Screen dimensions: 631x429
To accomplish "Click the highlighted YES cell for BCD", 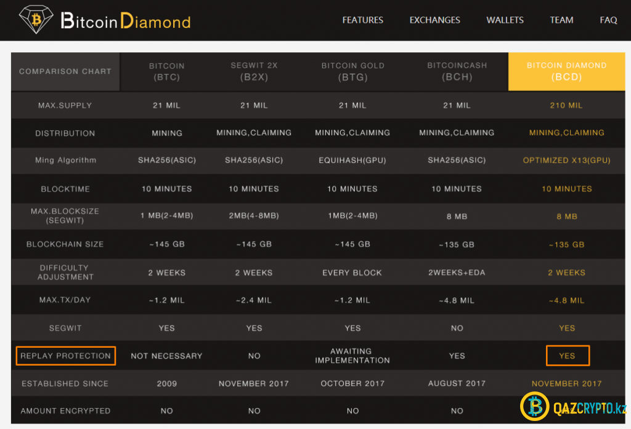I will point(567,356).
